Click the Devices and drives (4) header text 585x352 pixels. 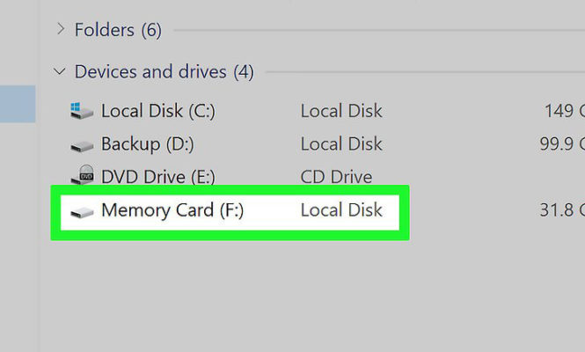click(164, 71)
